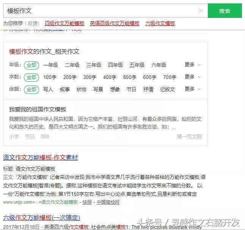Open the source 第一范文网

point(189,137)
